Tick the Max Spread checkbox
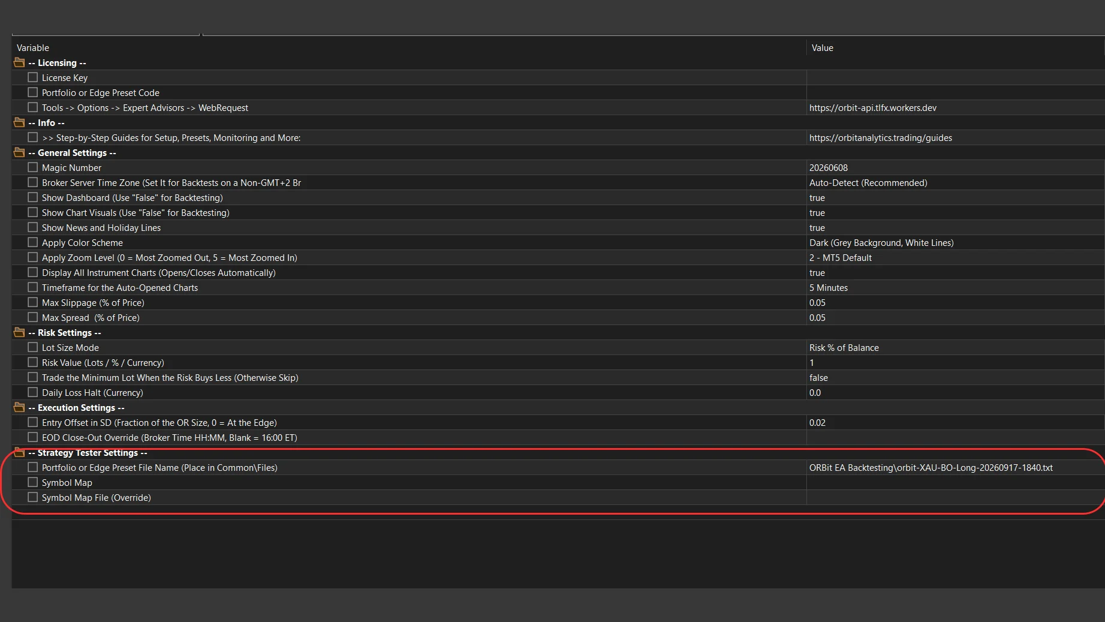The width and height of the screenshot is (1105, 622). [33, 317]
